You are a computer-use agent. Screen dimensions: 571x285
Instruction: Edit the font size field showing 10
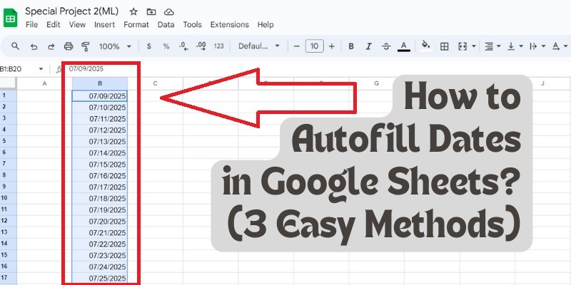point(314,46)
